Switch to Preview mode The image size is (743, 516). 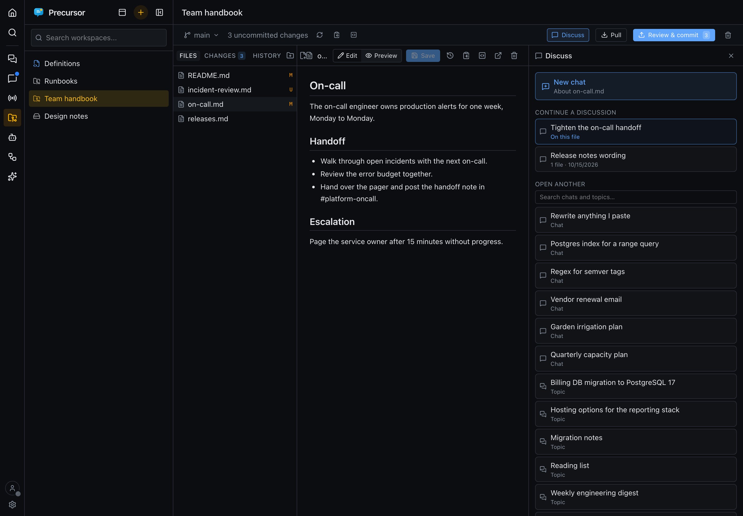(x=381, y=56)
